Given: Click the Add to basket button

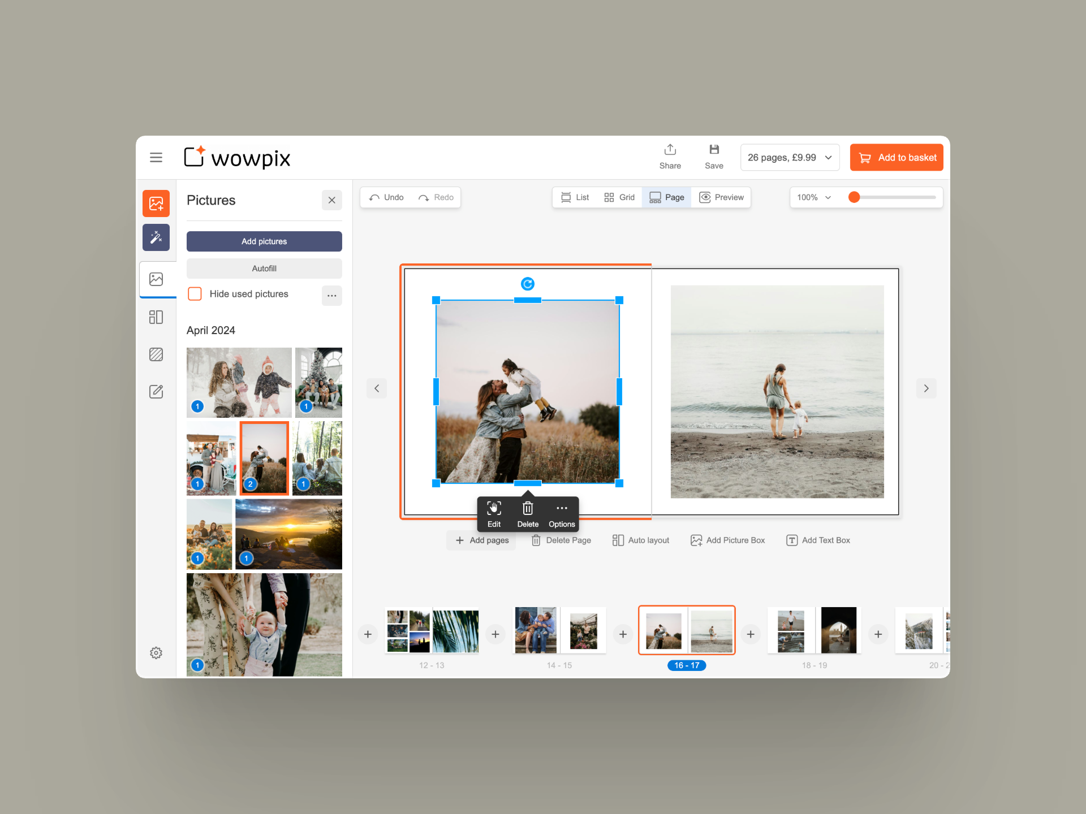Looking at the screenshot, I should tap(897, 158).
